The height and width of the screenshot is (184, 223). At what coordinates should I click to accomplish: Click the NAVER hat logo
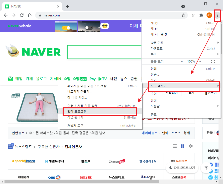coord(12,51)
